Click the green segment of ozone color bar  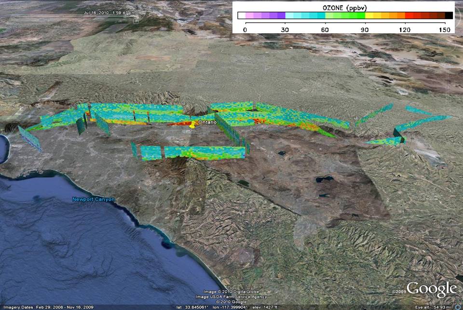tap(345, 15)
